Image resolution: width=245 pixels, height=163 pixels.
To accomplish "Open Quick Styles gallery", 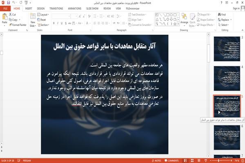I will pos(192,20).
